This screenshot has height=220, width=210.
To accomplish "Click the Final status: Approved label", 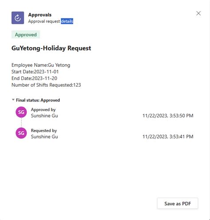I will click(38, 100).
